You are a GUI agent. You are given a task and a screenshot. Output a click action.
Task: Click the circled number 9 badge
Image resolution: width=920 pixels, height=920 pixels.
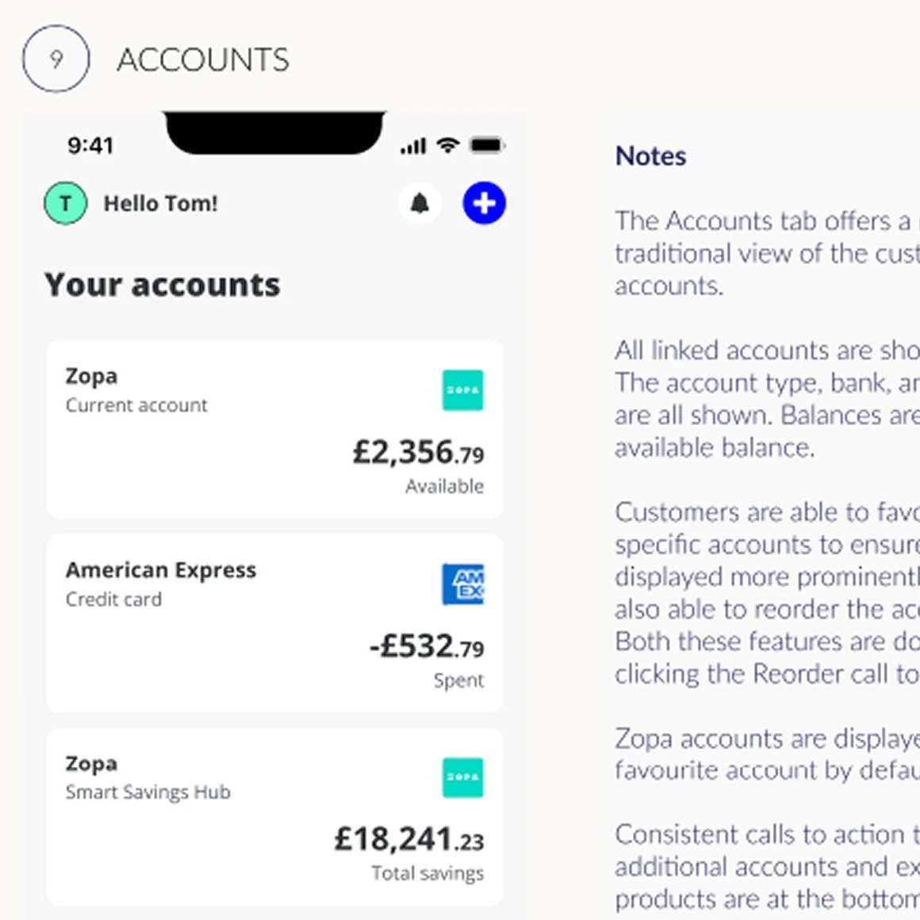(56, 59)
